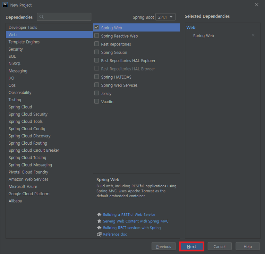Click home icon beside Building a RESTful Web Service
The image size is (265, 254).
coord(99,215)
